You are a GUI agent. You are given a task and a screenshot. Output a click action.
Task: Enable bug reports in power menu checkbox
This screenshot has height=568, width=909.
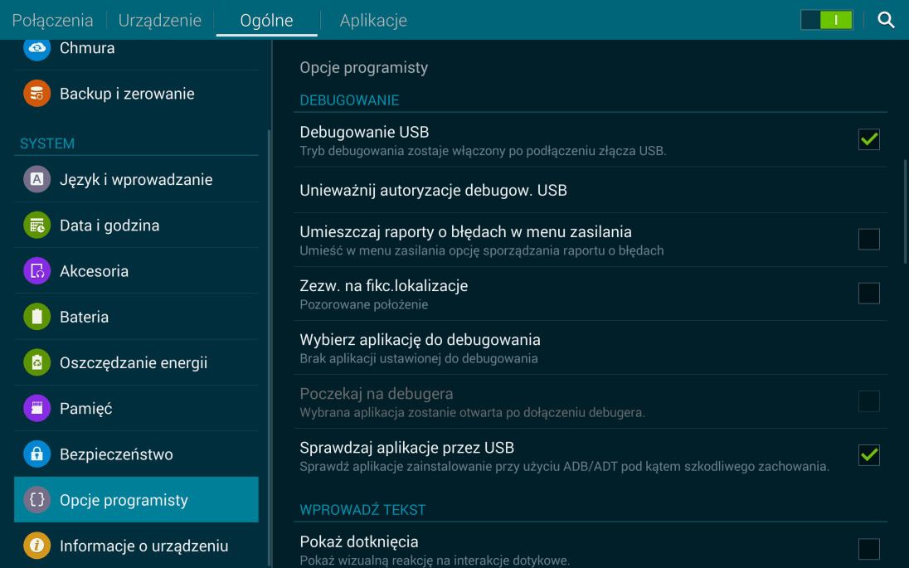(x=869, y=239)
